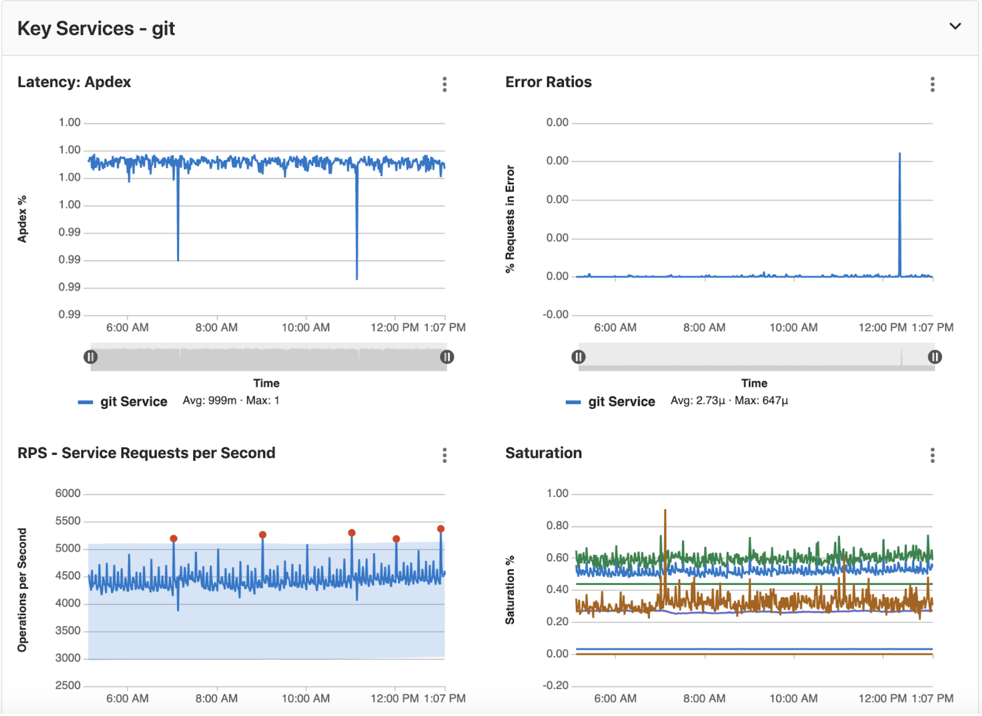Click the left pause handle under the Apdex chart

pyautogui.click(x=90, y=356)
